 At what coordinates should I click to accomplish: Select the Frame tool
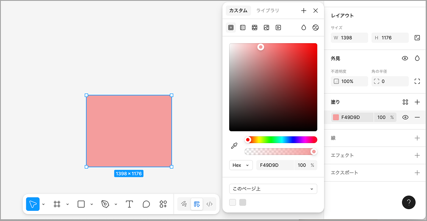(57, 204)
